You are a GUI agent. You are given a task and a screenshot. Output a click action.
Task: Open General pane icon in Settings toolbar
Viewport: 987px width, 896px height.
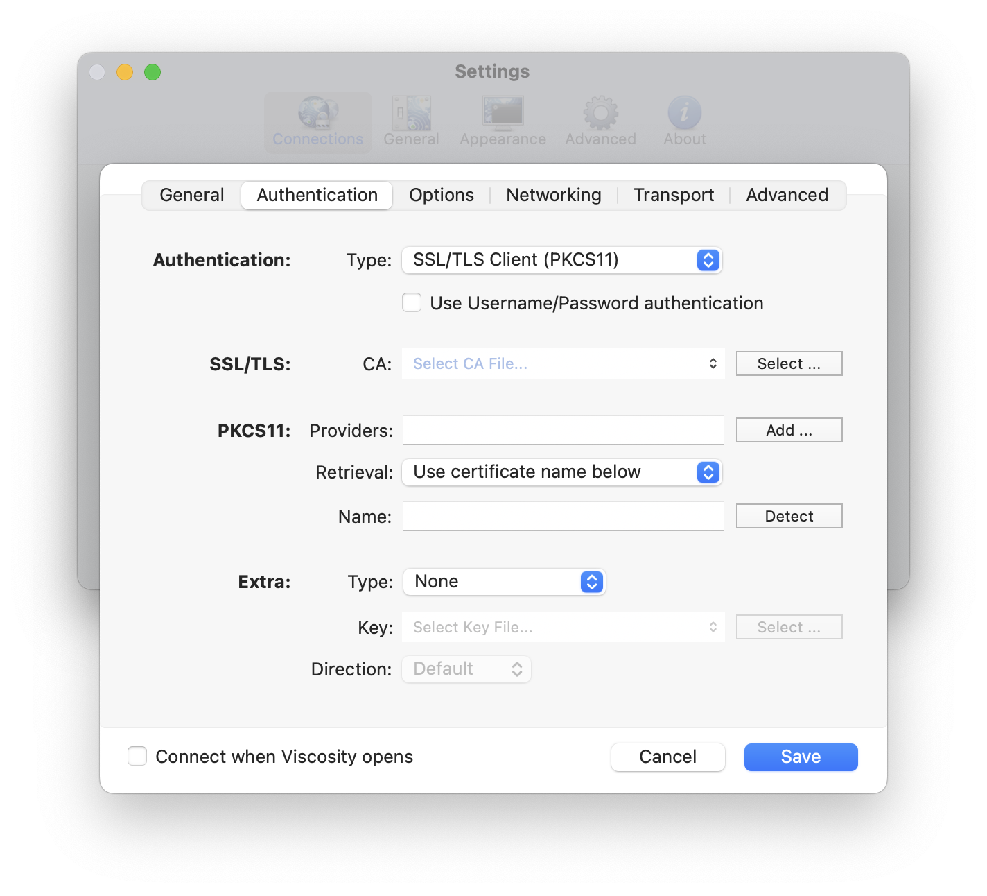pos(412,122)
